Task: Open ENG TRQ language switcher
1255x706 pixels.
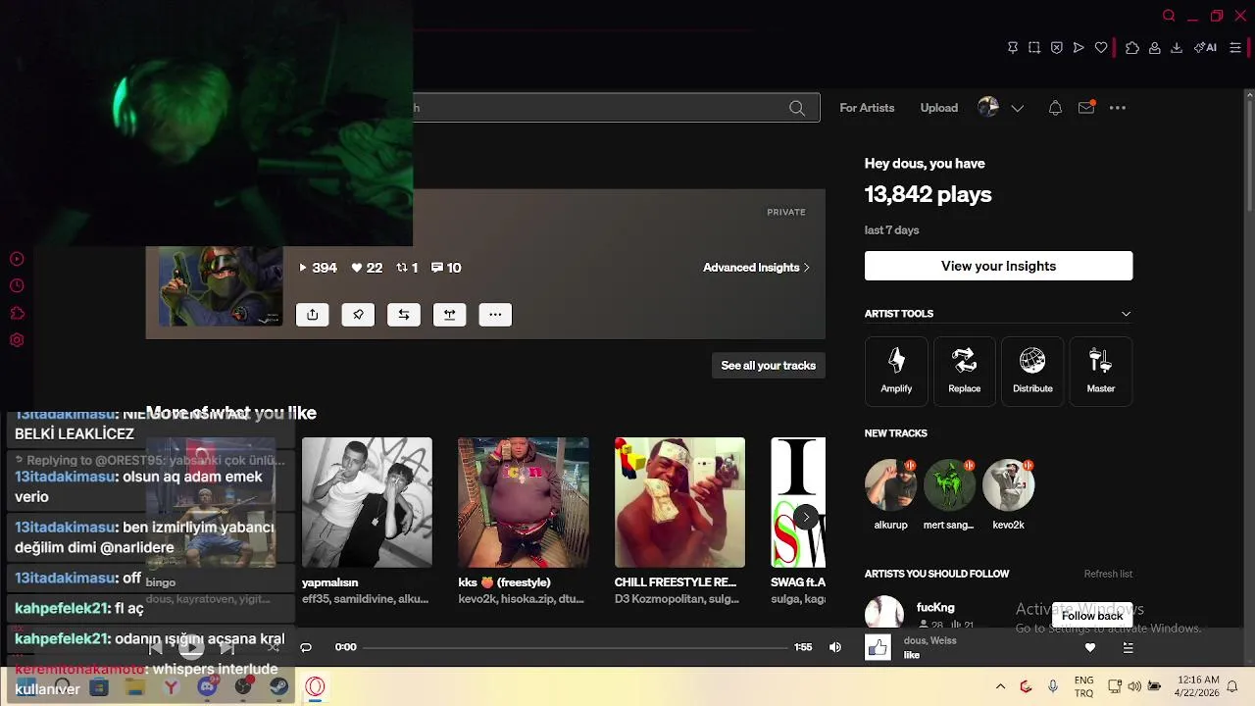Action: coord(1083,686)
